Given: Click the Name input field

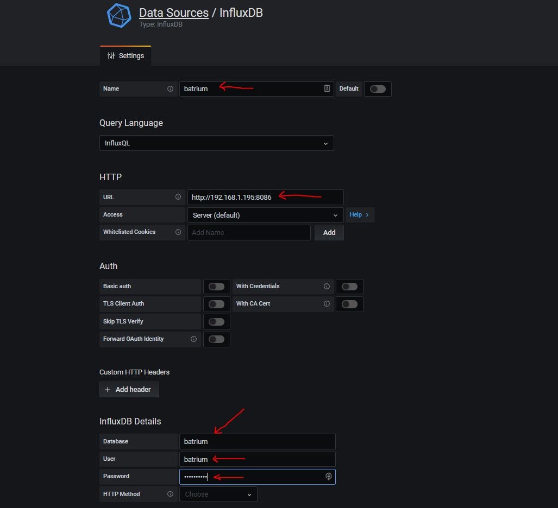Looking at the screenshot, I should [256, 89].
